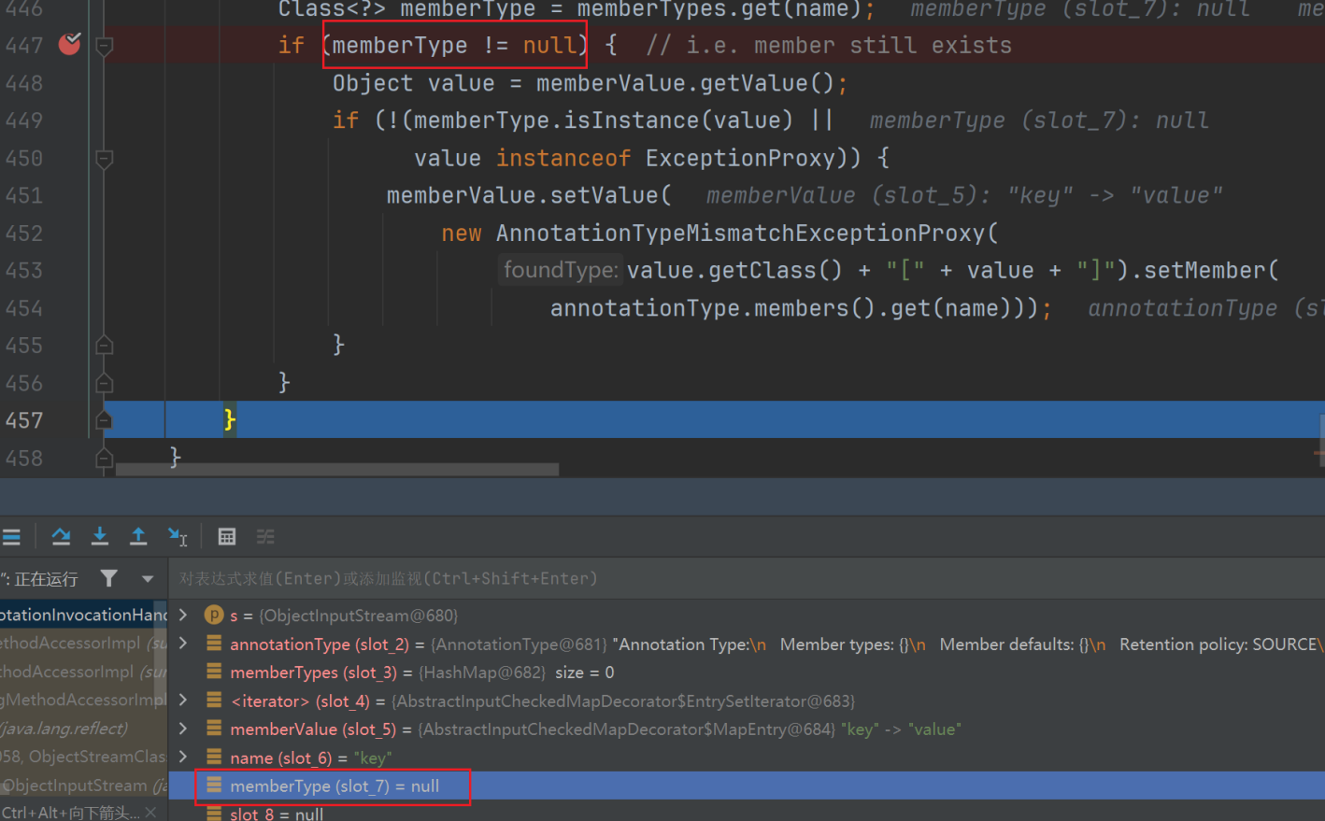Expand the annotationType (slot_2) variable
Viewport: 1325px width, 821px height.
183,644
